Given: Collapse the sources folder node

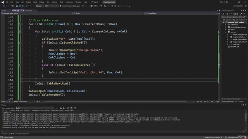Looking at the screenshot, I should click(226, 32).
